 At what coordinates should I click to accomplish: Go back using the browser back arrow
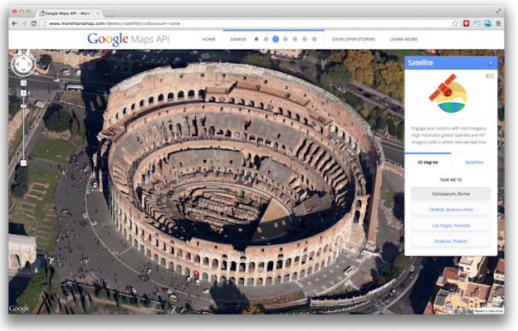pyautogui.click(x=14, y=23)
